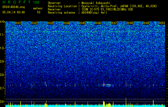Click the 0648 time marker

(x=130, y=23)
